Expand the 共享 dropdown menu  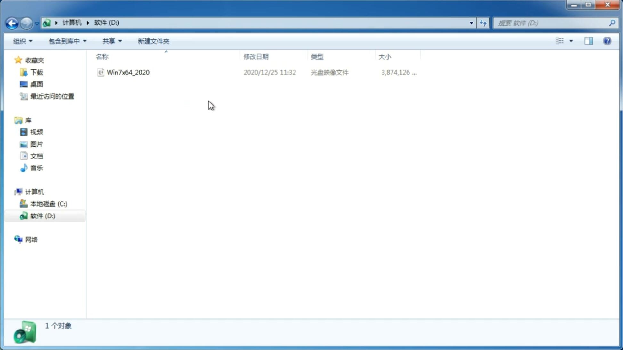112,41
